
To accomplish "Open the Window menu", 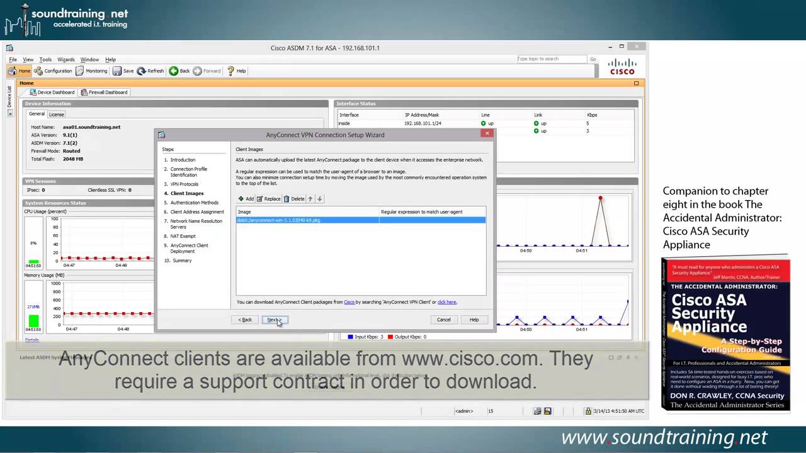I will [x=89, y=60].
